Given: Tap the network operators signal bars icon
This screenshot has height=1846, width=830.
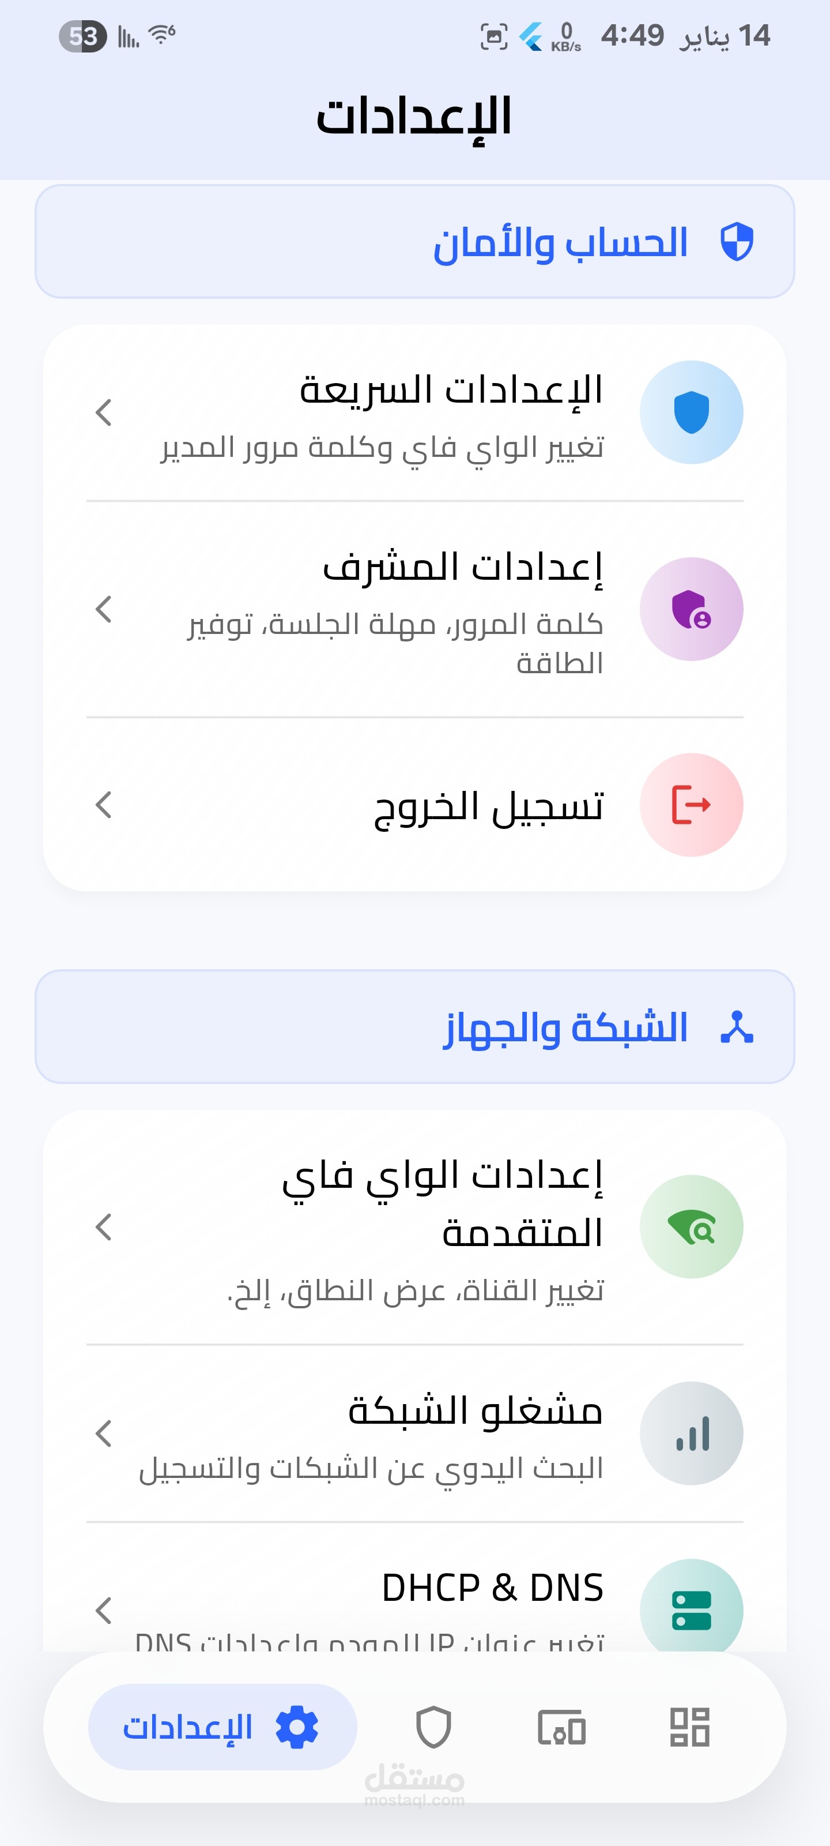Looking at the screenshot, I should click(691, 1433).
